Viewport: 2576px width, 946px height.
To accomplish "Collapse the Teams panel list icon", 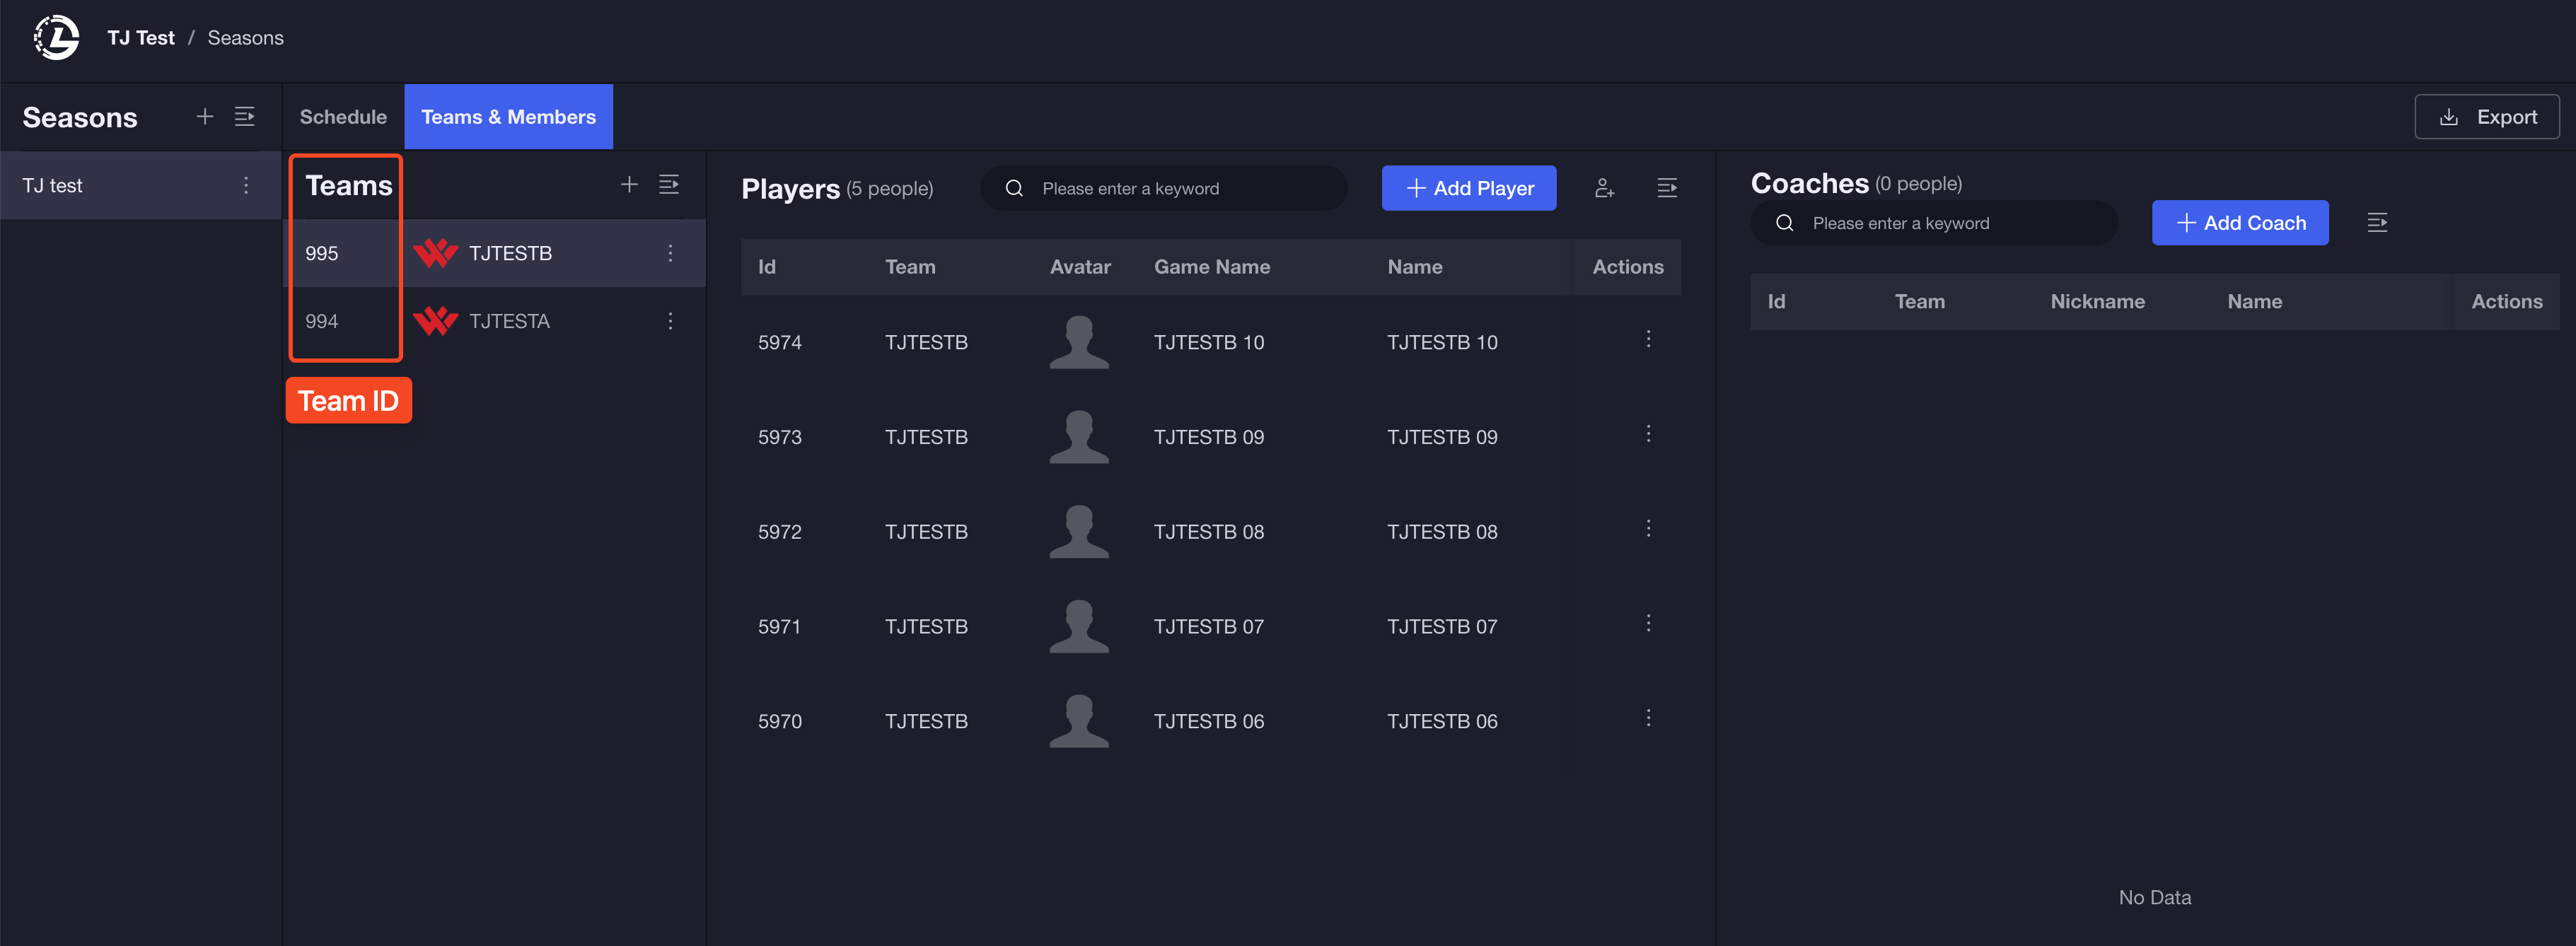I will [x=669, y=184].
